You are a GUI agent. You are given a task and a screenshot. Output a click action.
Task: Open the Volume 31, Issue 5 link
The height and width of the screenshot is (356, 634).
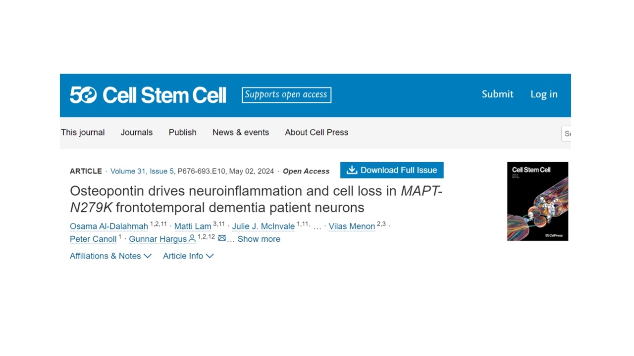point(142,171)
